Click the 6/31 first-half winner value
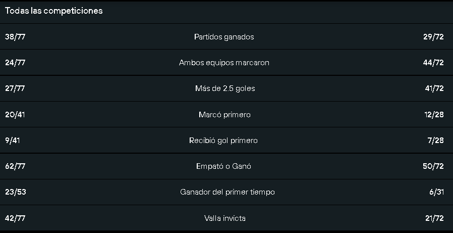Screen dimensions: 453x233 tap(436, 192)
